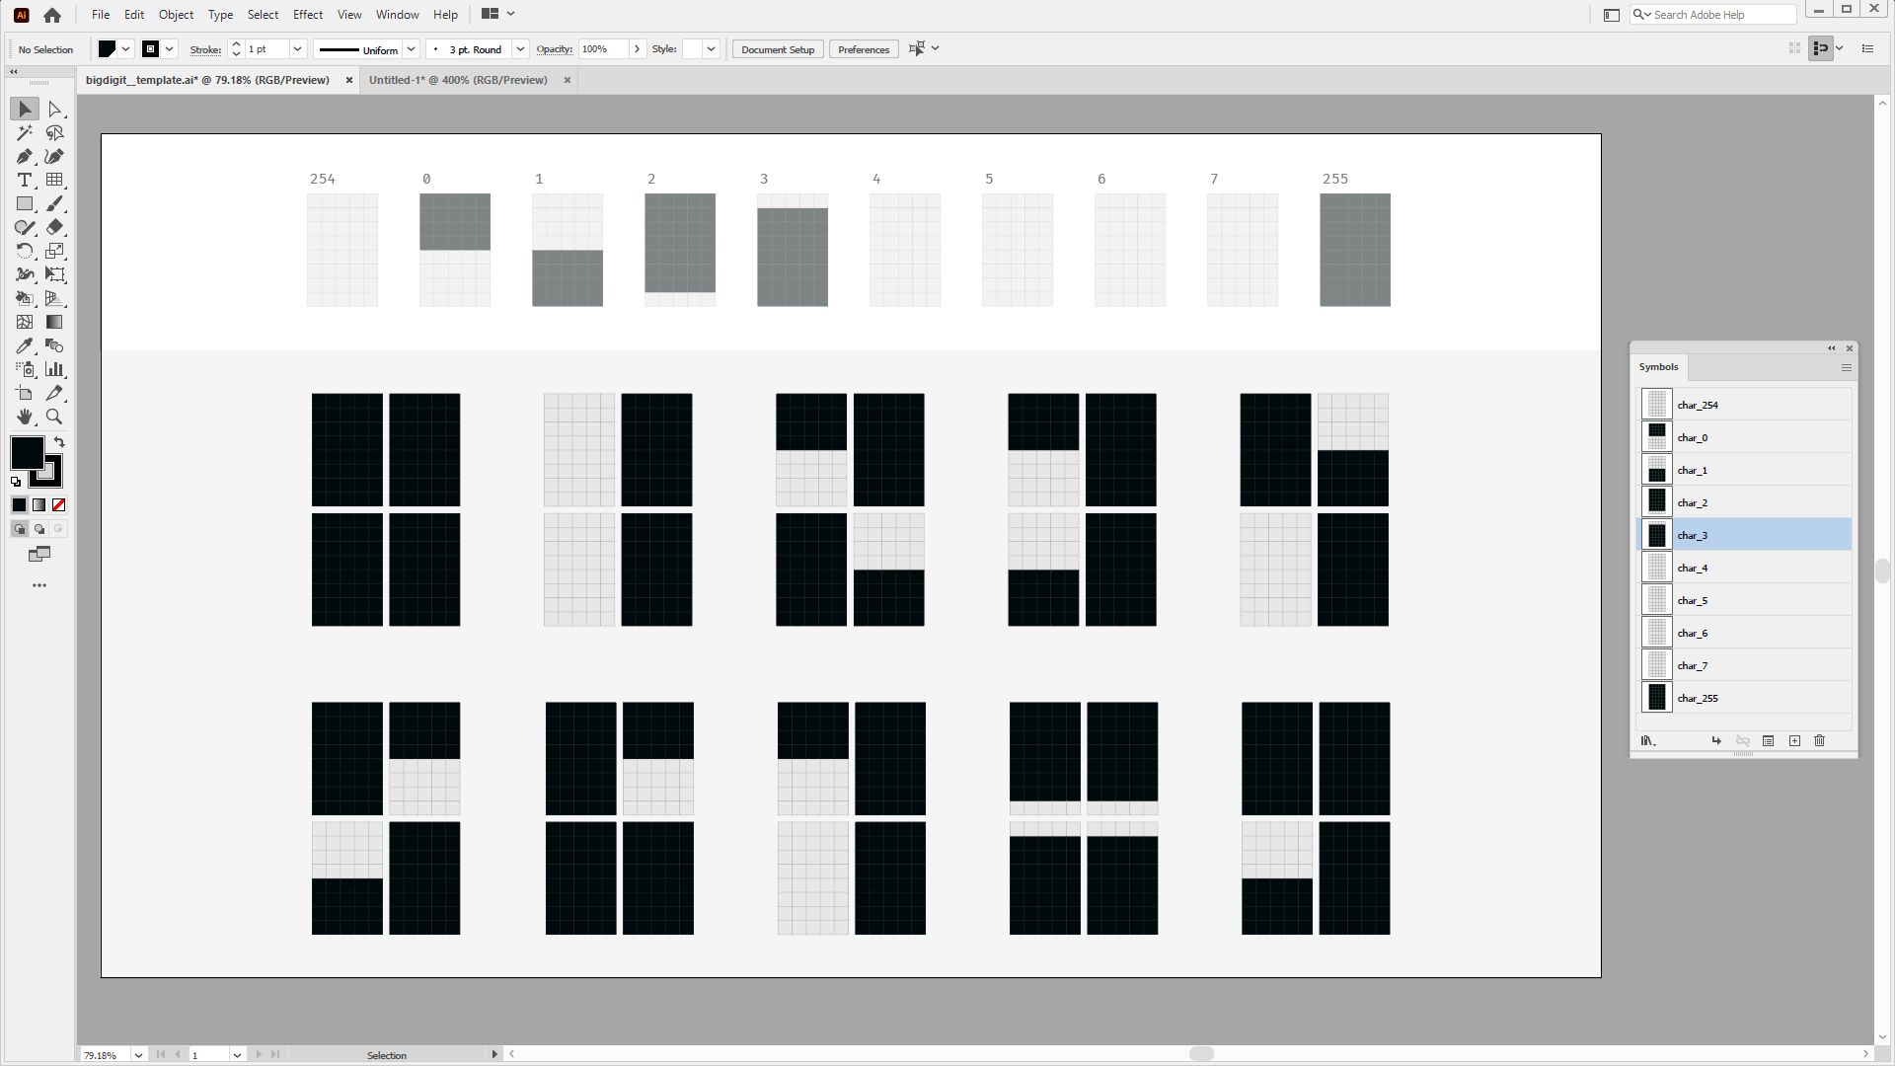
Task: Toggle stroke to None with red slash swatch
Action: pyautogui.click(x=58, y=504)
